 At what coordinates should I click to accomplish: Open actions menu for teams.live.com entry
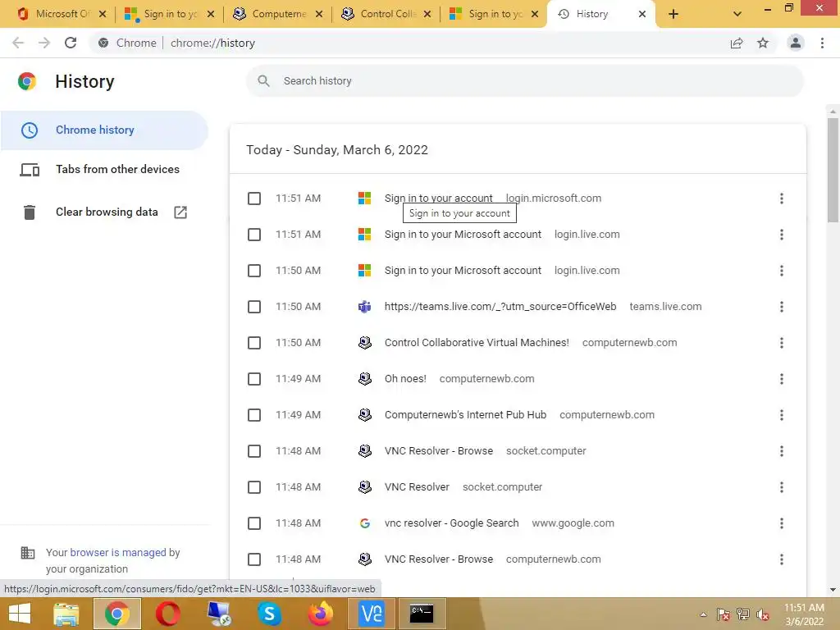(782, 307)
